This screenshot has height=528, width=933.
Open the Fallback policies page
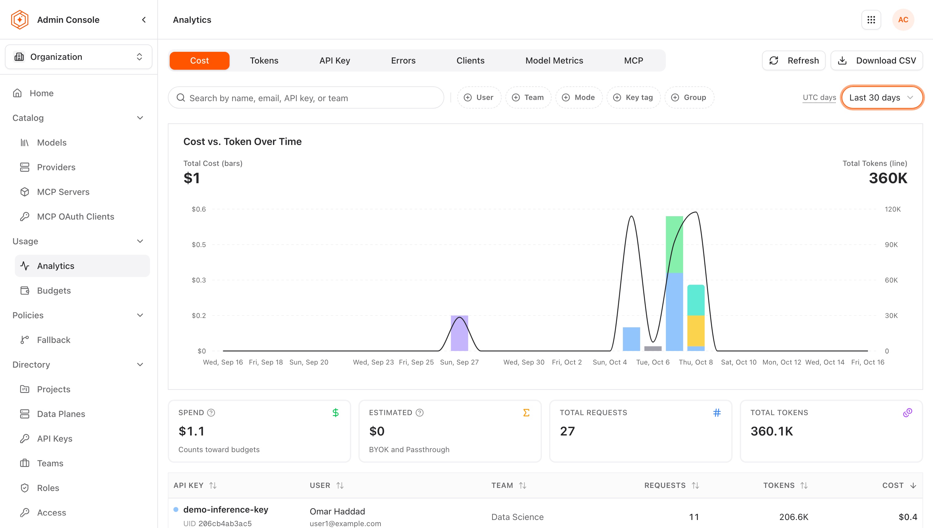[82, 340]
